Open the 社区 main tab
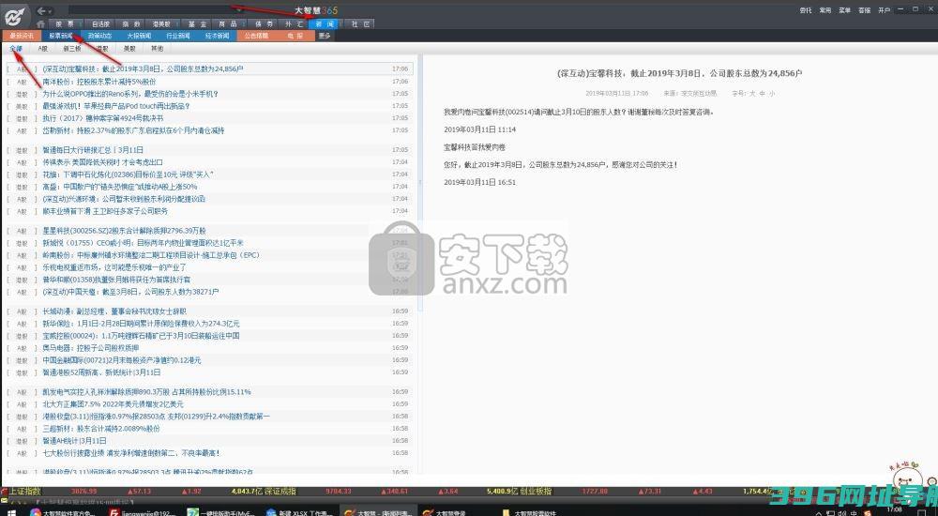Image resolution: width=938 pixels, height=516 pixels. (x=361, y=24)
